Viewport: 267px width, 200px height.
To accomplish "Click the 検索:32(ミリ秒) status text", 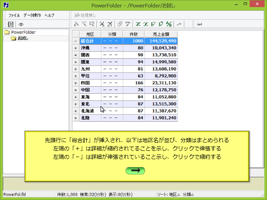I will point(93,195).
